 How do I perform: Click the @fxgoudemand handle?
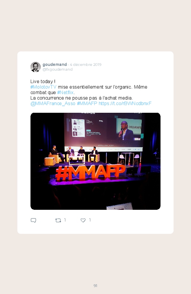(57, 69)
